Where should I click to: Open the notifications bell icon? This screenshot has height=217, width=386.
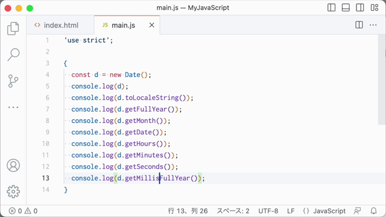pos(374,211)
